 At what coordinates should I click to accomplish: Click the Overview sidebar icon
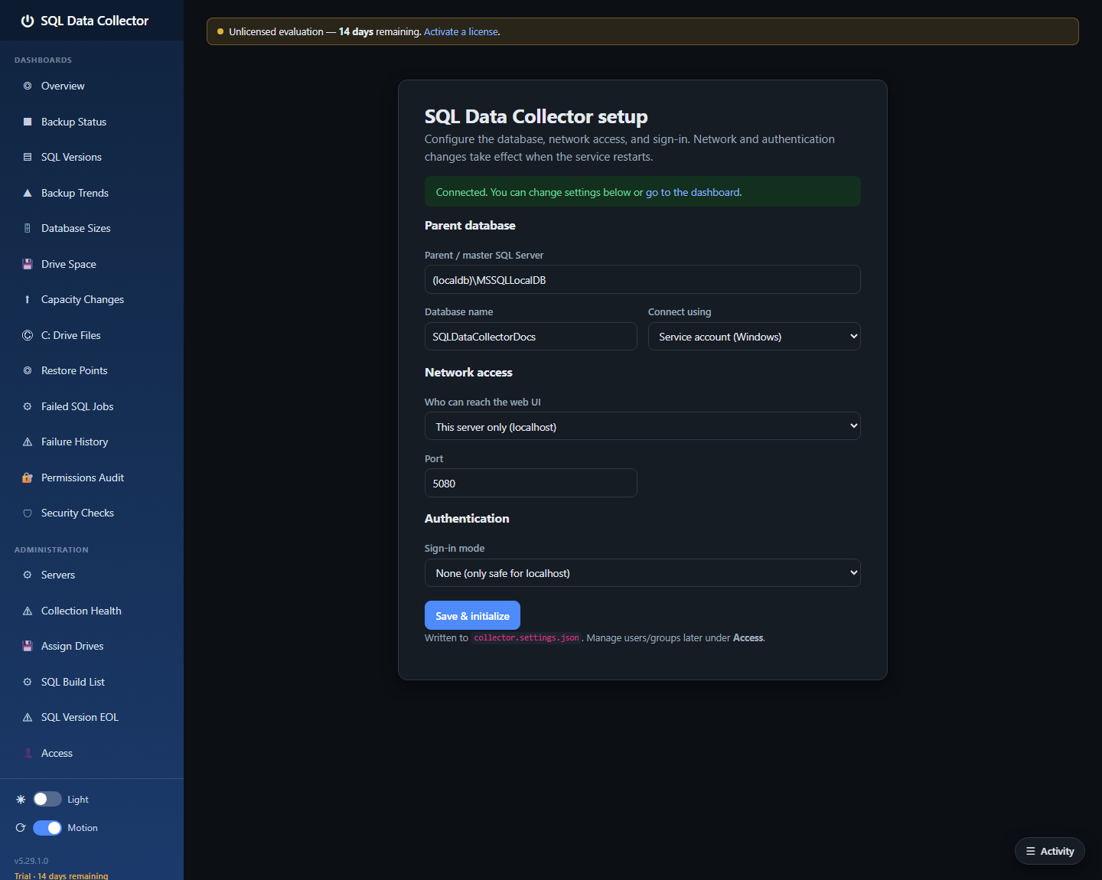28,86
